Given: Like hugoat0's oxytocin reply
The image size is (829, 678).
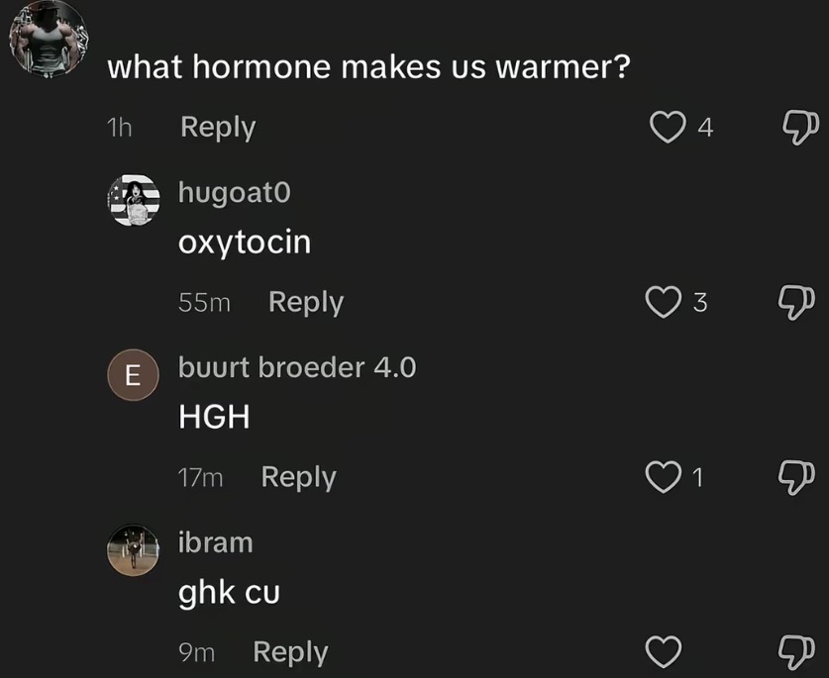Looking at the screenshot, I should pyautogui.click(x=664, y=302).
